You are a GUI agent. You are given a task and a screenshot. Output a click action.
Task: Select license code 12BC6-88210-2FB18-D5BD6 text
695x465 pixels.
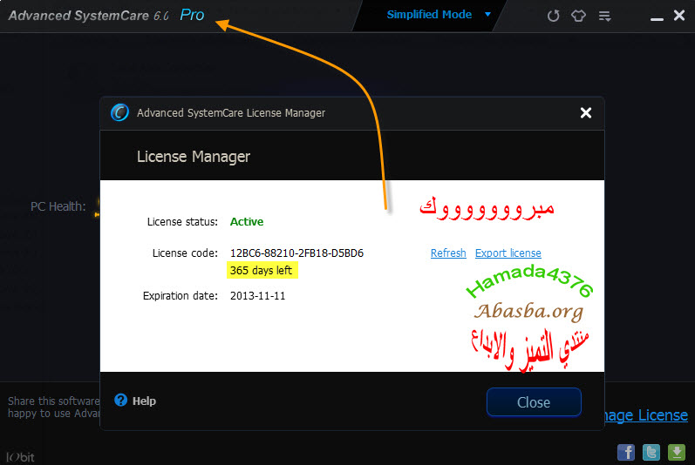click(296, 253)
